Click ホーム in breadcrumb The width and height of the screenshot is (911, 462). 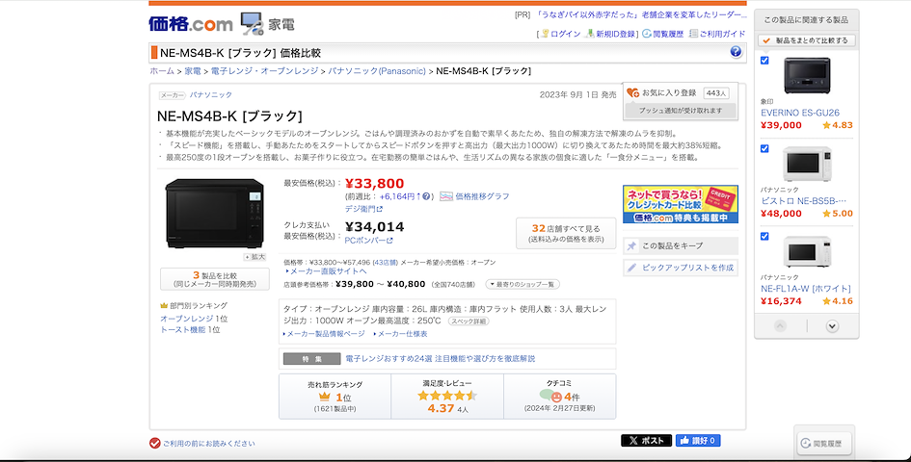[162, 71]
